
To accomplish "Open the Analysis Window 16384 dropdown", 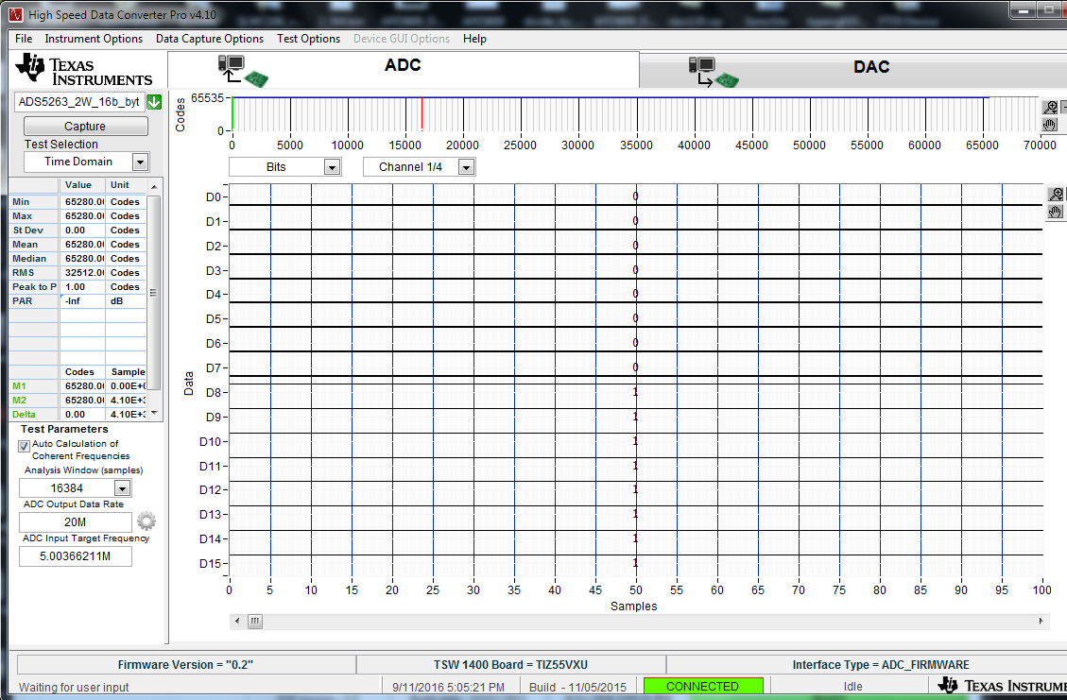I will [123, 488].
